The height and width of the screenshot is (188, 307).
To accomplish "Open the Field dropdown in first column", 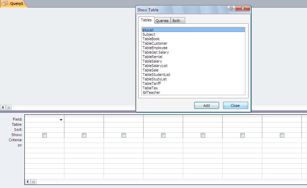I will pos(61,120).
